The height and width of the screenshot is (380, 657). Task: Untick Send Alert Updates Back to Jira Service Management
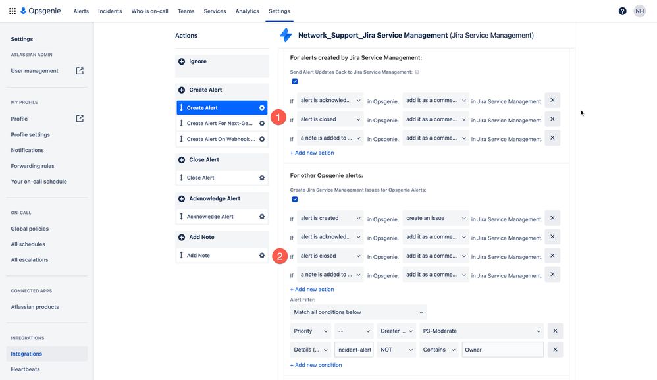point(295,81)
